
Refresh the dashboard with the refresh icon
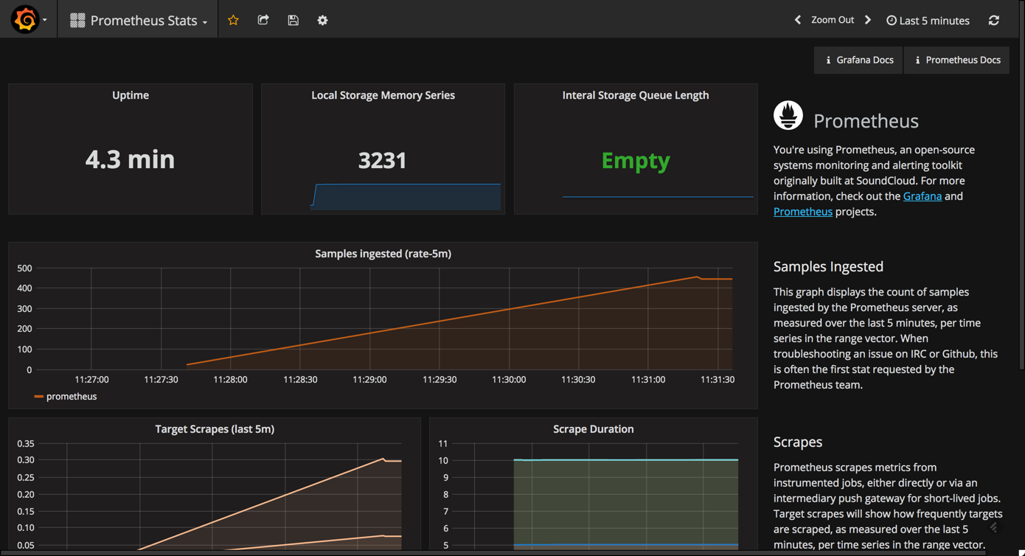point(994,20)
